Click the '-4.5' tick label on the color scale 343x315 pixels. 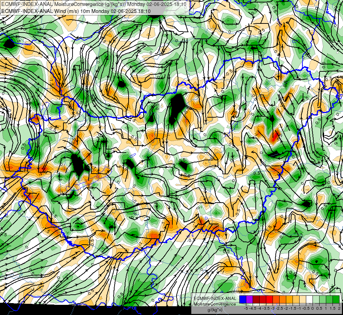coord(253,308)
